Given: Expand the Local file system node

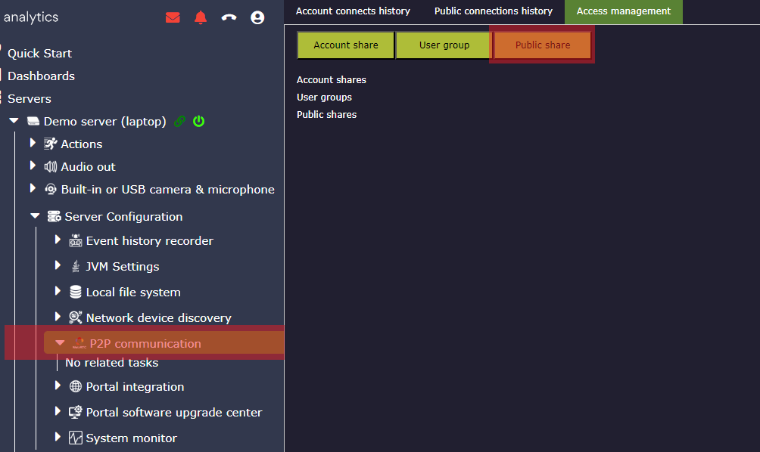Looking at the screenshot, I should pos(58,291).
